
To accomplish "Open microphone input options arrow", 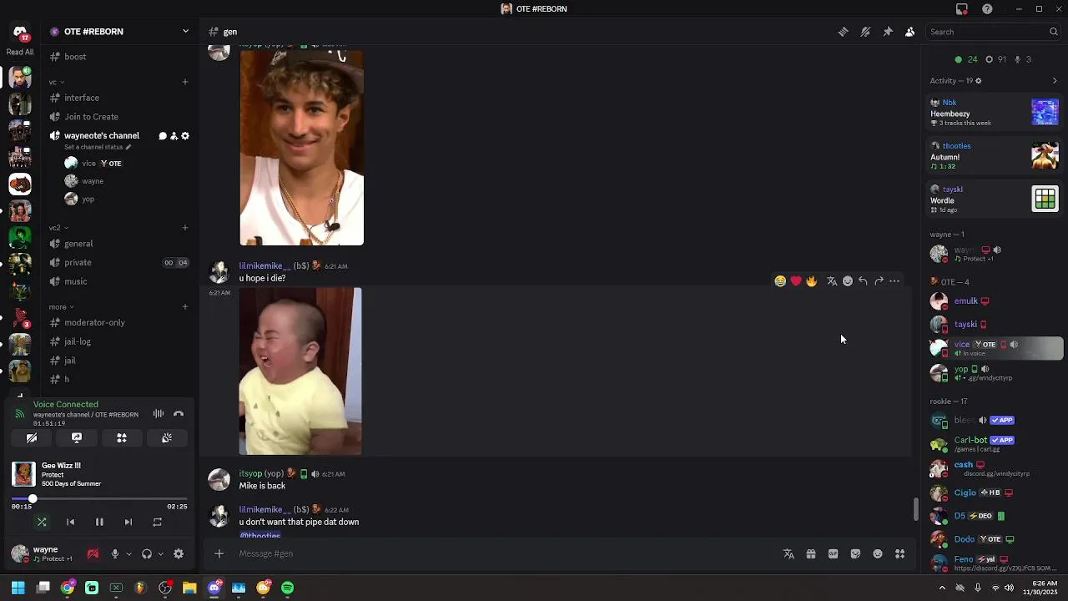I will click(128, 554).
